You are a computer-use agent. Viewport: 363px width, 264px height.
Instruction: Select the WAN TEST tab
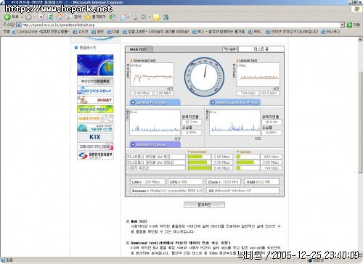[139, 49]
